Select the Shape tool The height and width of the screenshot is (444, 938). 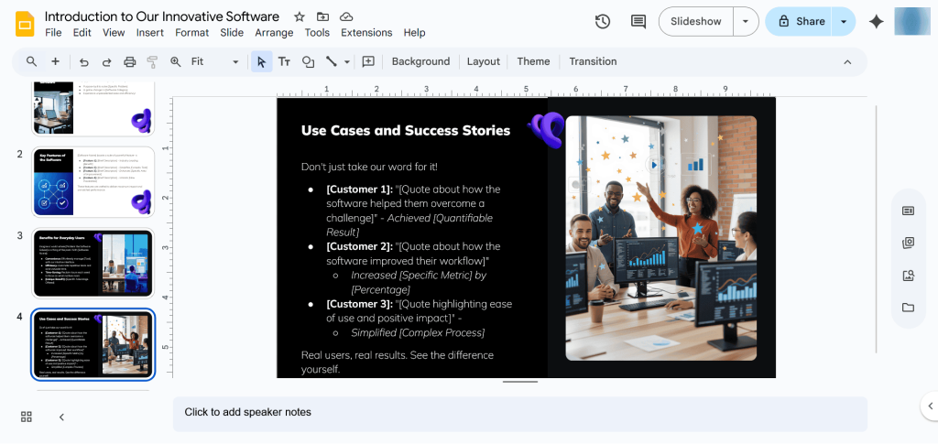click(308, 62)
